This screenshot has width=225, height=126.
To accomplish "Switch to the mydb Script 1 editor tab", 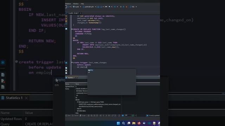I will (73, 13).
